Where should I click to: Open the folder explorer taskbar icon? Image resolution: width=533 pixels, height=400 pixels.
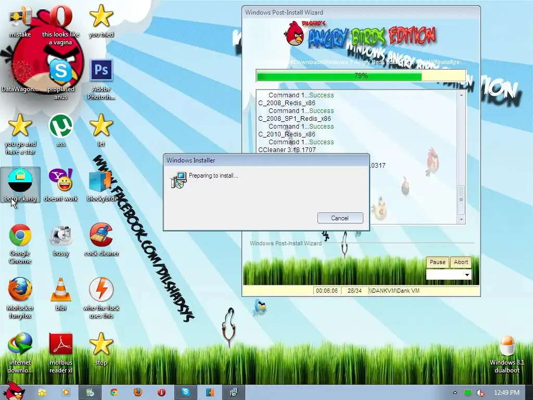[42, 392]
